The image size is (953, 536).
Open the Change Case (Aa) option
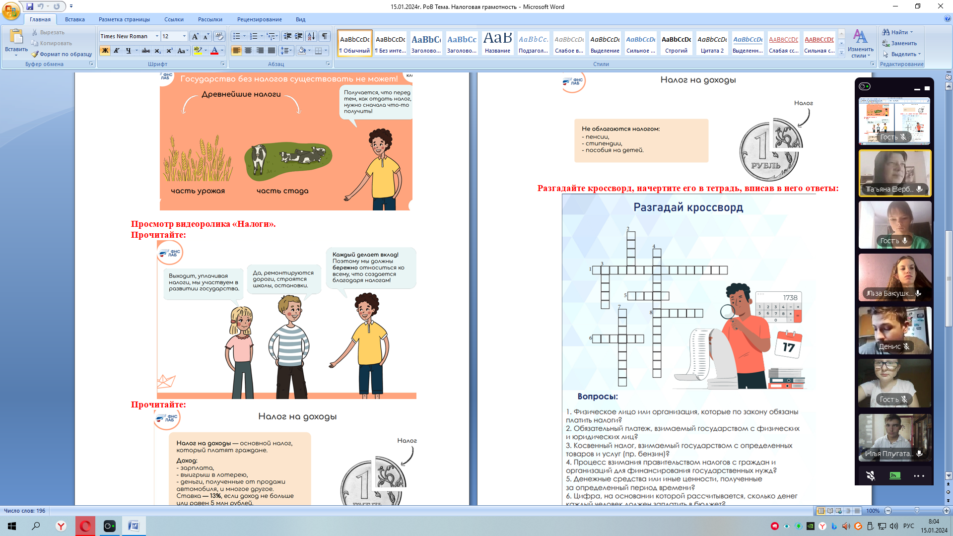[182, 51]
